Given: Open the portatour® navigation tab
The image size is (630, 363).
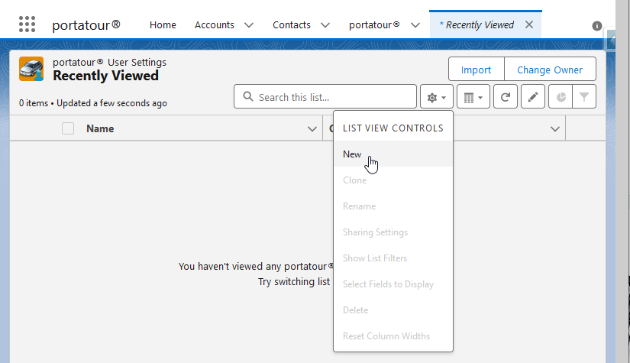Looking at the screenshot, I should [374, 25].
